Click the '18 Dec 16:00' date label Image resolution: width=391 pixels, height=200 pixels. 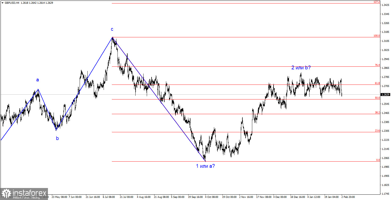point(298,197)
